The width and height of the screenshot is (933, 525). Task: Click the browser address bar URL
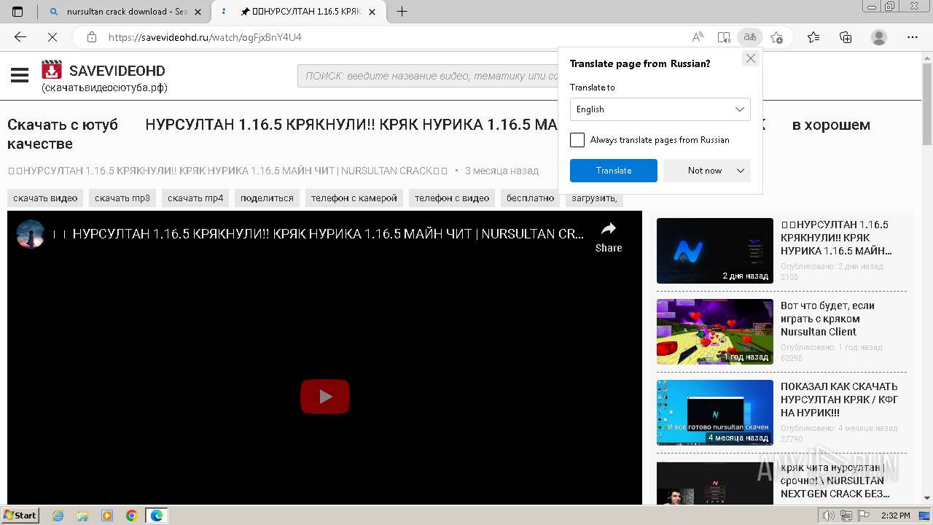point(205,37)
